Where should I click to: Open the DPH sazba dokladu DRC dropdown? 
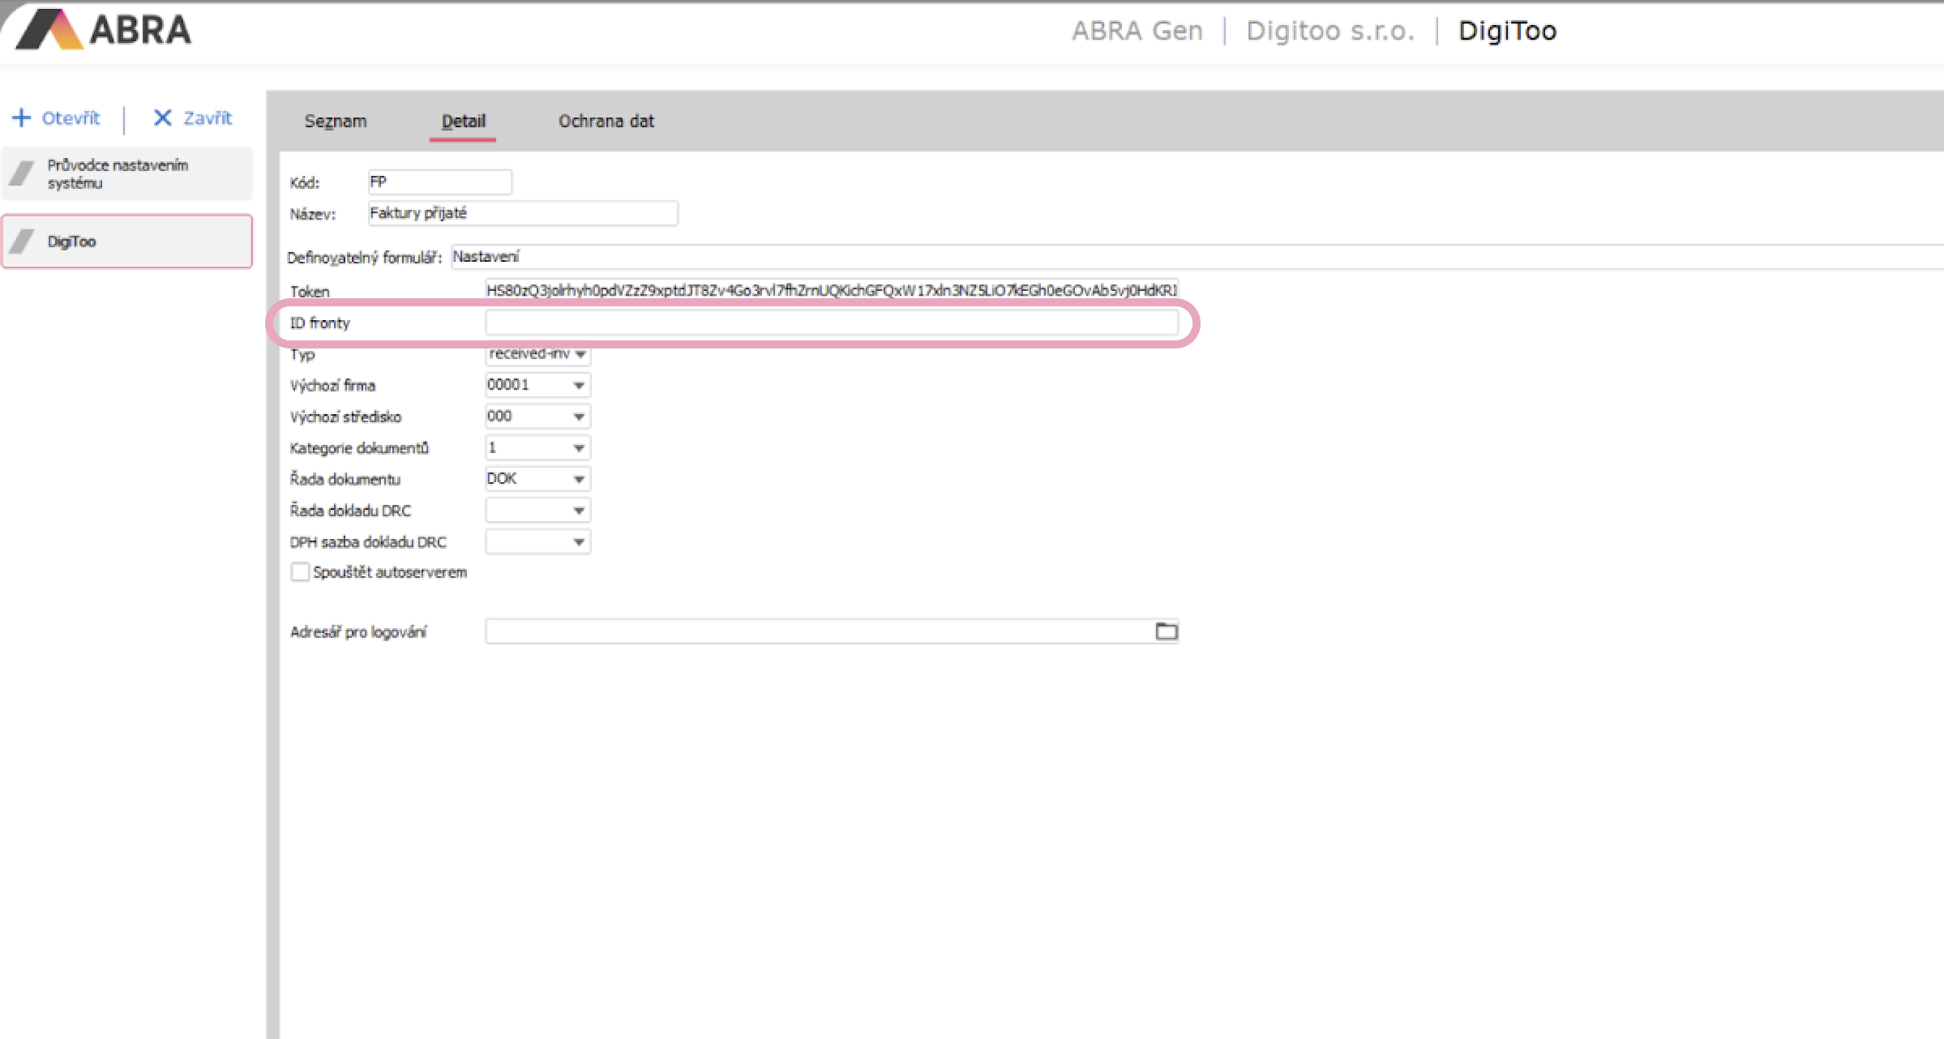click(579, 542)
